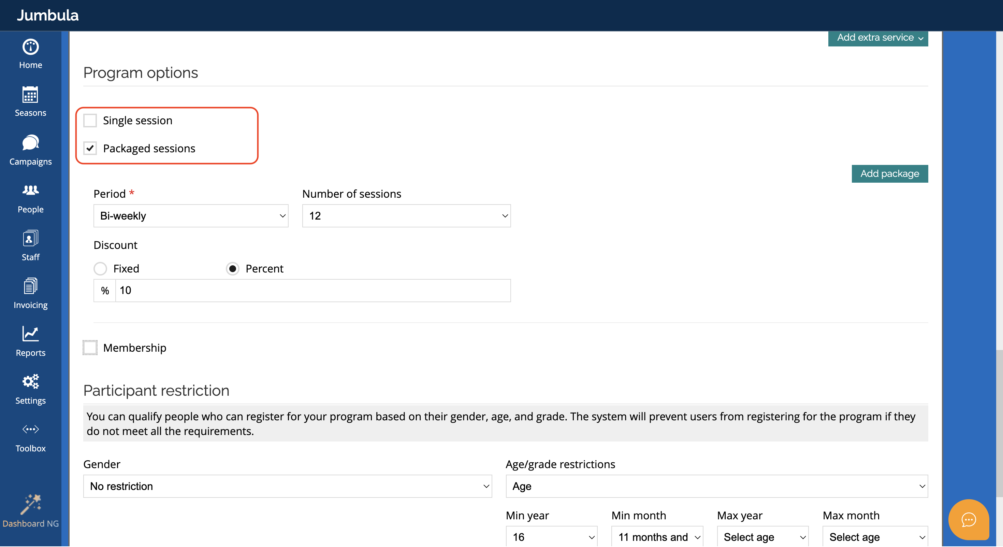Tick the Membership checkbox
The image size is (1003, 547).
[x=90, y=348]
